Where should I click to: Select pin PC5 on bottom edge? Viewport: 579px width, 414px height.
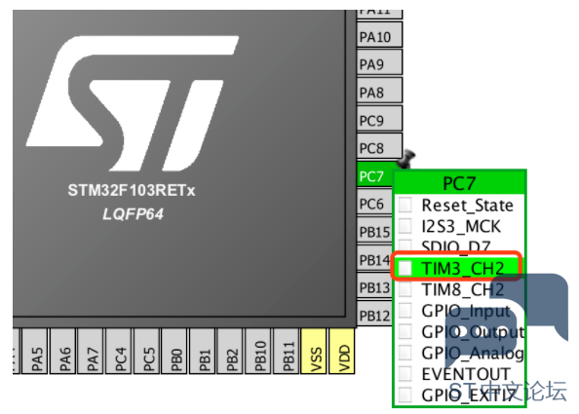146,351
